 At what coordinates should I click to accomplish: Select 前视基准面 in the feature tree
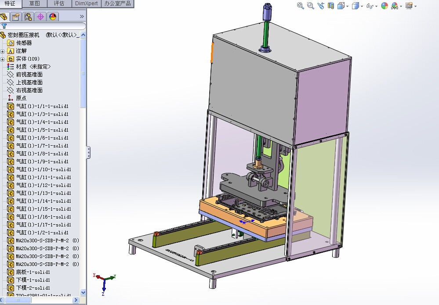[29, 75]
